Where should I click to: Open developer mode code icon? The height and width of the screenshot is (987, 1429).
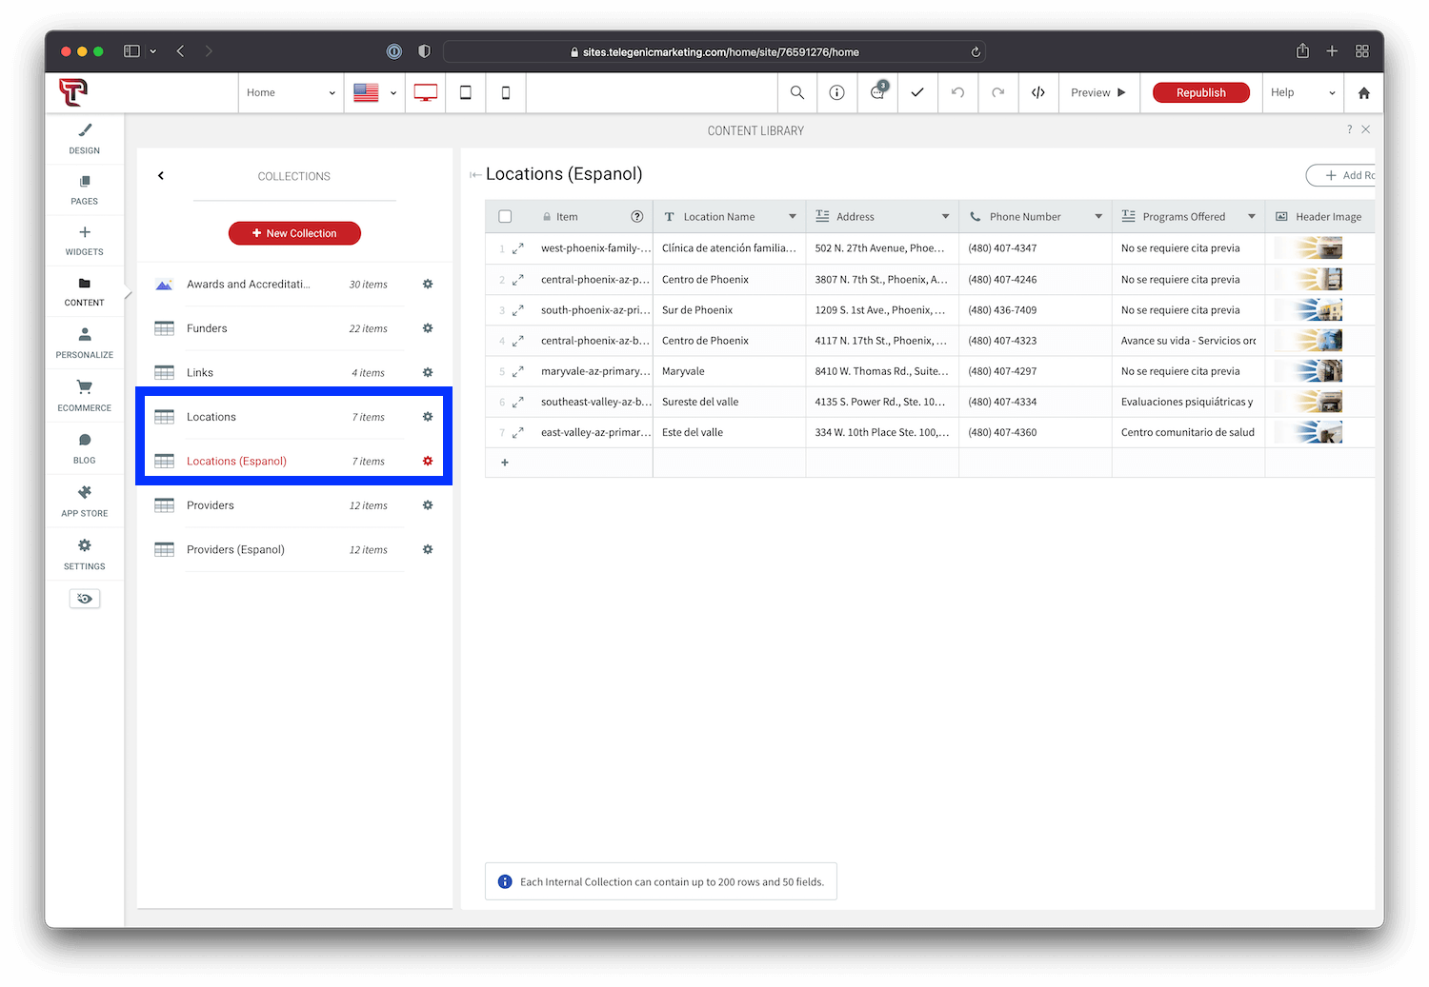[1038, 92]
